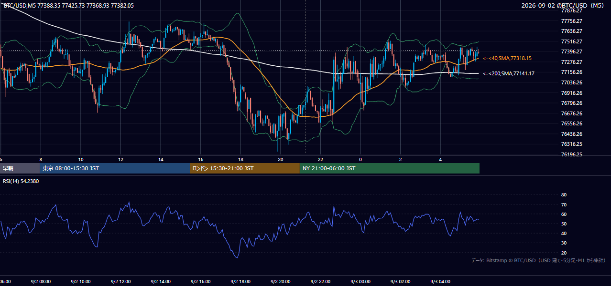The height and width of the screenshot is (286, 611).
Task: Click the 9/3 02:00 time axis label
Action: pyautogui.click(x=401, y=282)
